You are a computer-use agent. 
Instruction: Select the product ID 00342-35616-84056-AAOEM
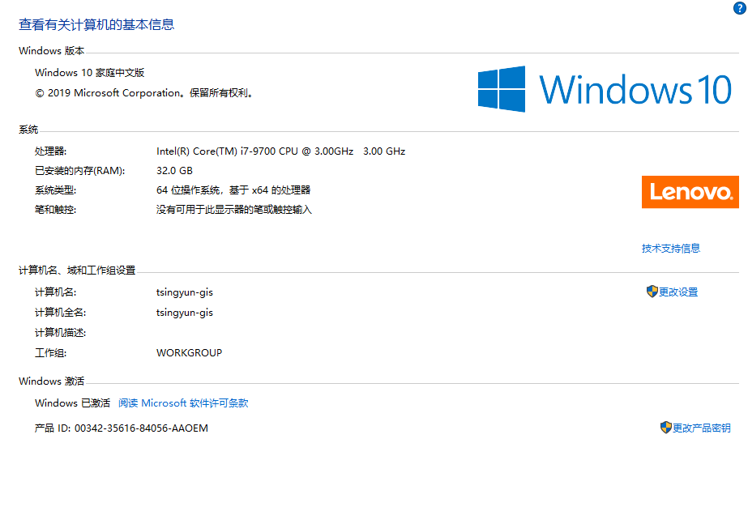(x=141, y=428)
